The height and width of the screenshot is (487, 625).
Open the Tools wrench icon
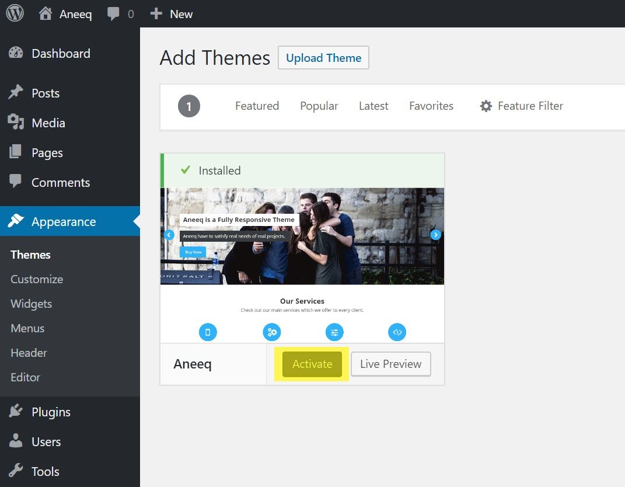[16, 471]
